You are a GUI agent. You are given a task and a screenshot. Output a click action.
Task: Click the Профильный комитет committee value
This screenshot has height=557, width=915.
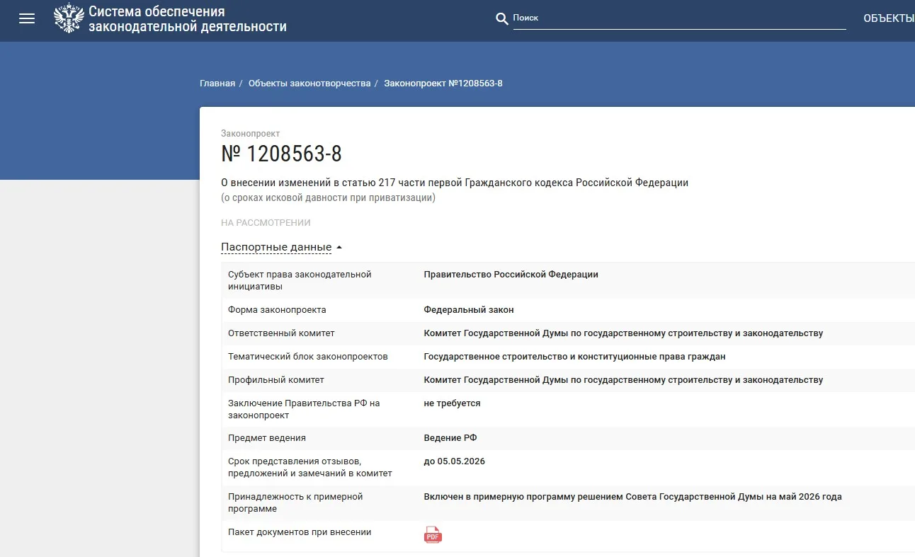click(623, 380)
